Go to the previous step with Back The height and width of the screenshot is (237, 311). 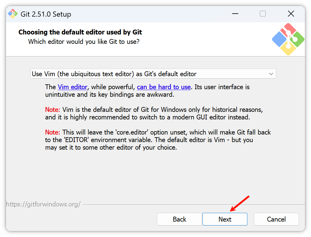pyautogui.click(x=179, y=219)
